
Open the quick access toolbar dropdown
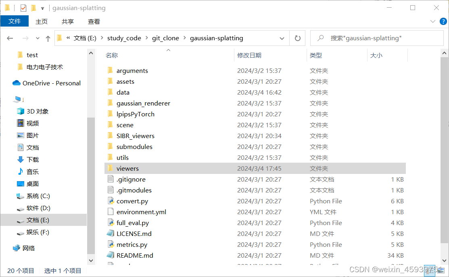click(42, 8)
